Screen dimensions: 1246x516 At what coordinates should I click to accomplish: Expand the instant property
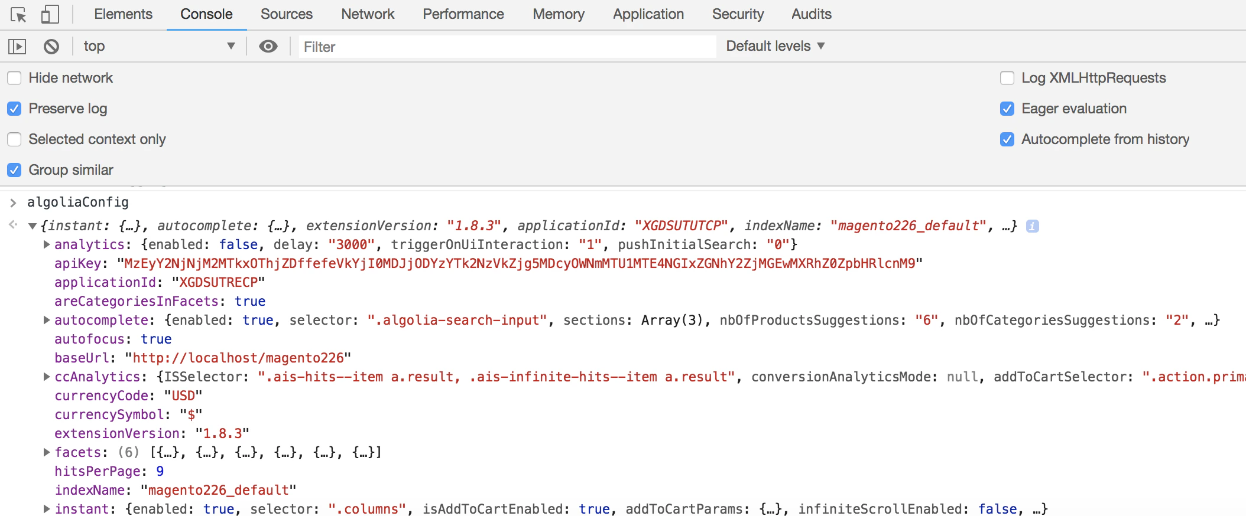[47, 509]
